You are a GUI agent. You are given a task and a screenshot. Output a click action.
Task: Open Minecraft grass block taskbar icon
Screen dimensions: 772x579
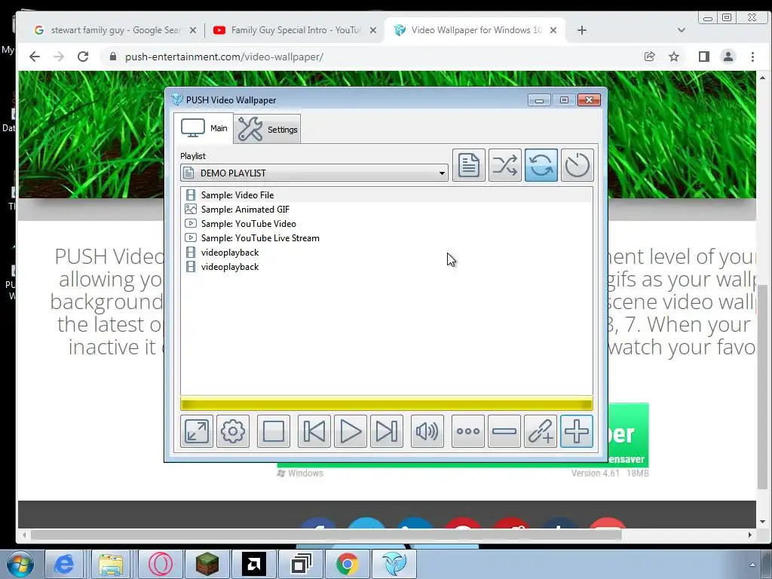(207, 564)
